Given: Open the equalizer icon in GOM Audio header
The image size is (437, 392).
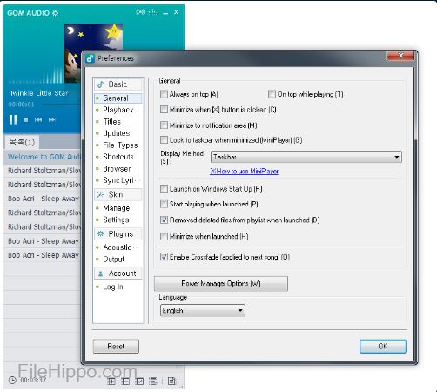Looking at the screenshot, I should 153,12.
